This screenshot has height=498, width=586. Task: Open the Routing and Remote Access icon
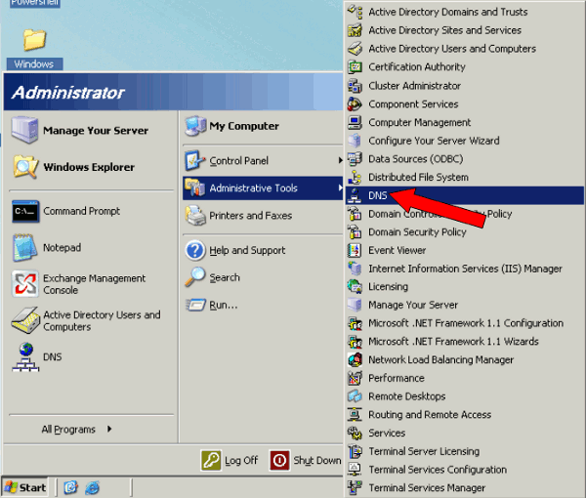[x=355, y=415]
